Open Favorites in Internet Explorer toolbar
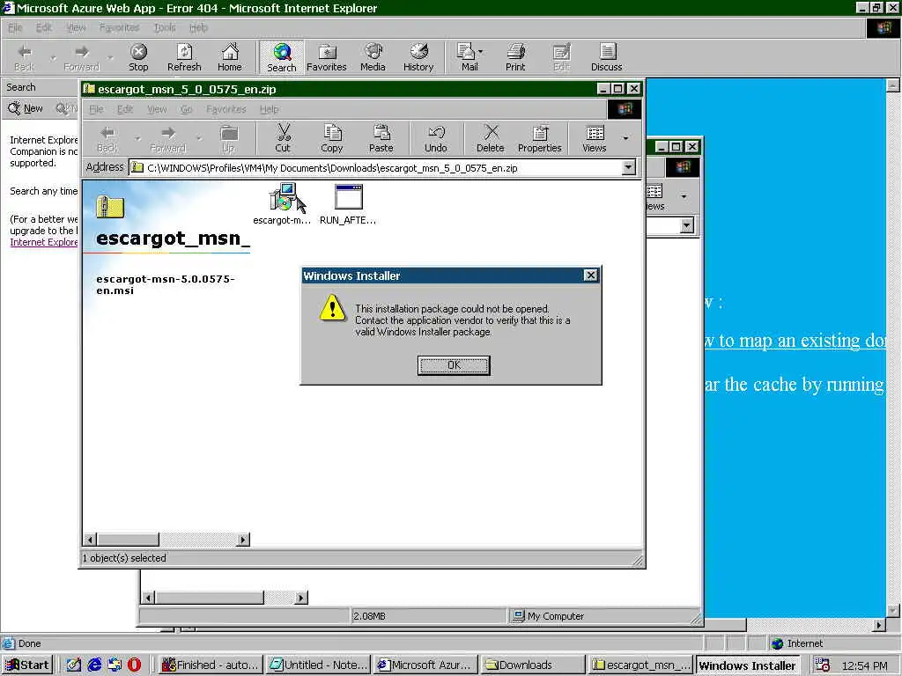The width and height of the screenshot is (902, 676). (326, 57)
